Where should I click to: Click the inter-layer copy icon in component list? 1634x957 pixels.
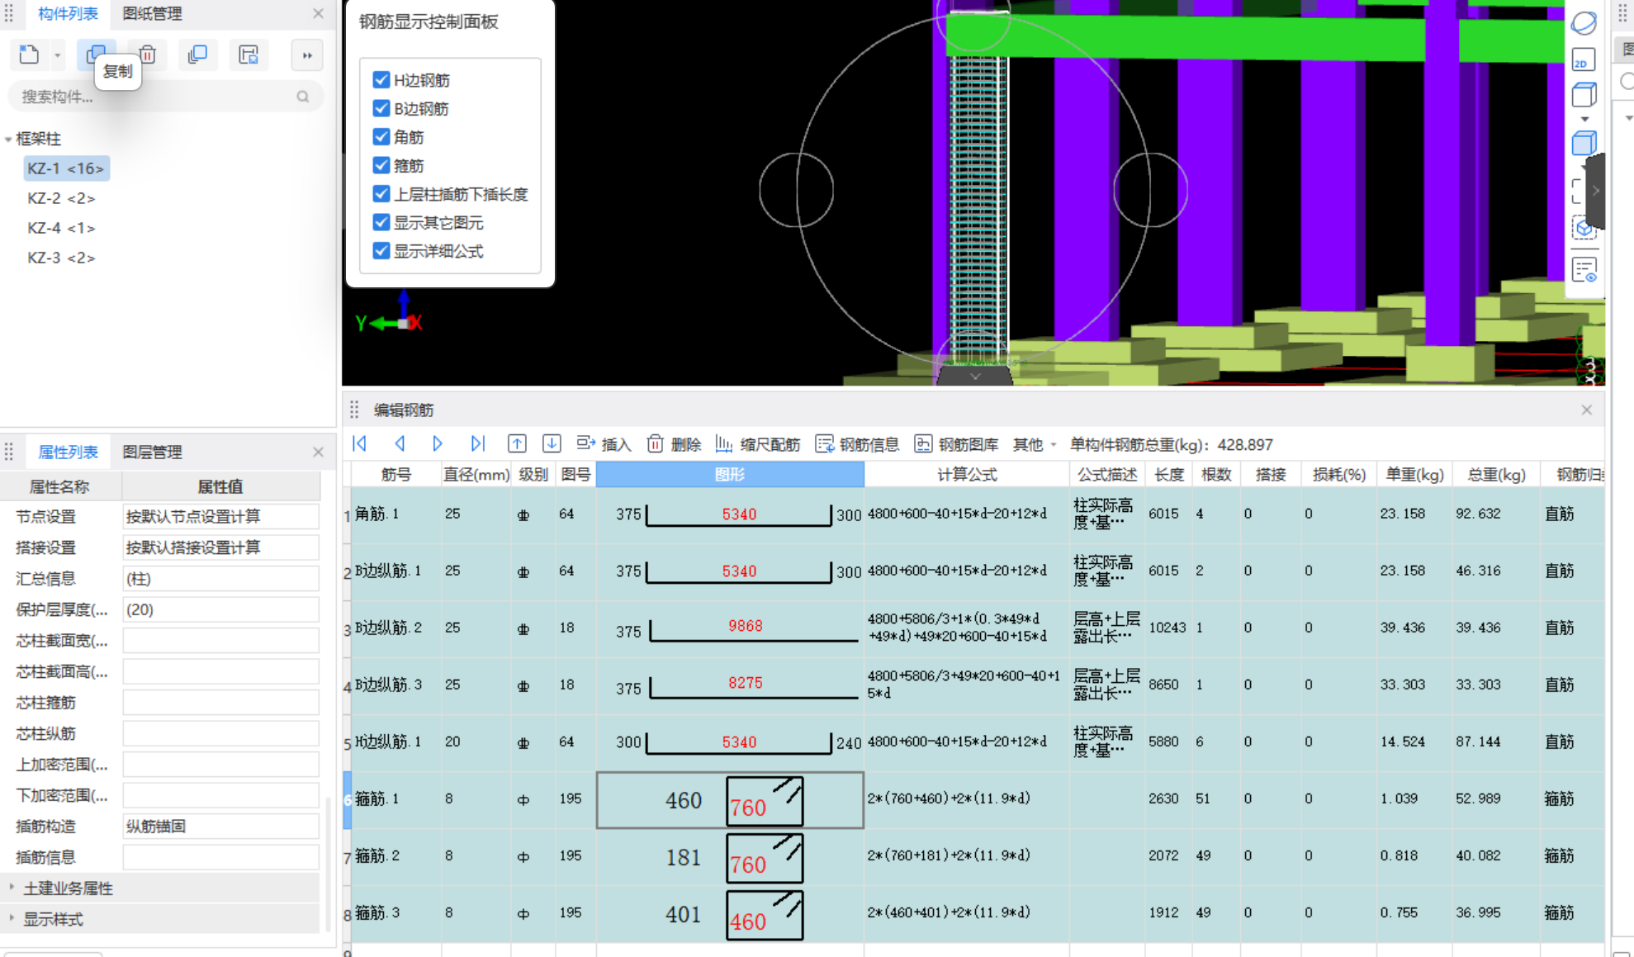197,54
